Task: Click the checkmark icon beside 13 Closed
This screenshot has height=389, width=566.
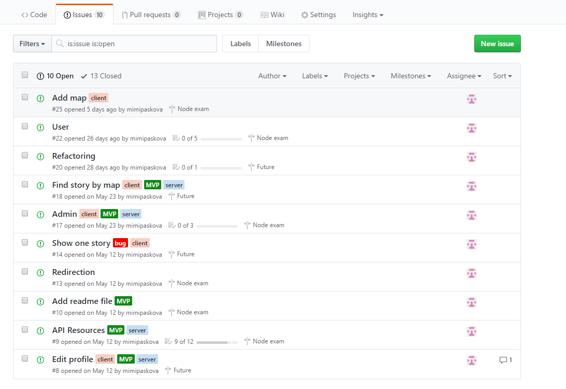Action: click(84, 76)
